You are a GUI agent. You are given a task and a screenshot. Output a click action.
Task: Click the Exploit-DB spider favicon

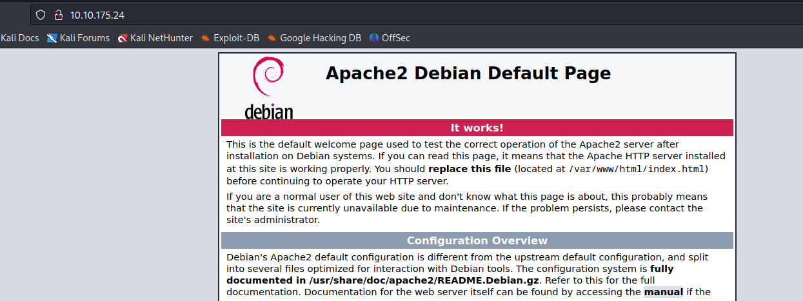[x=206, y=38]
